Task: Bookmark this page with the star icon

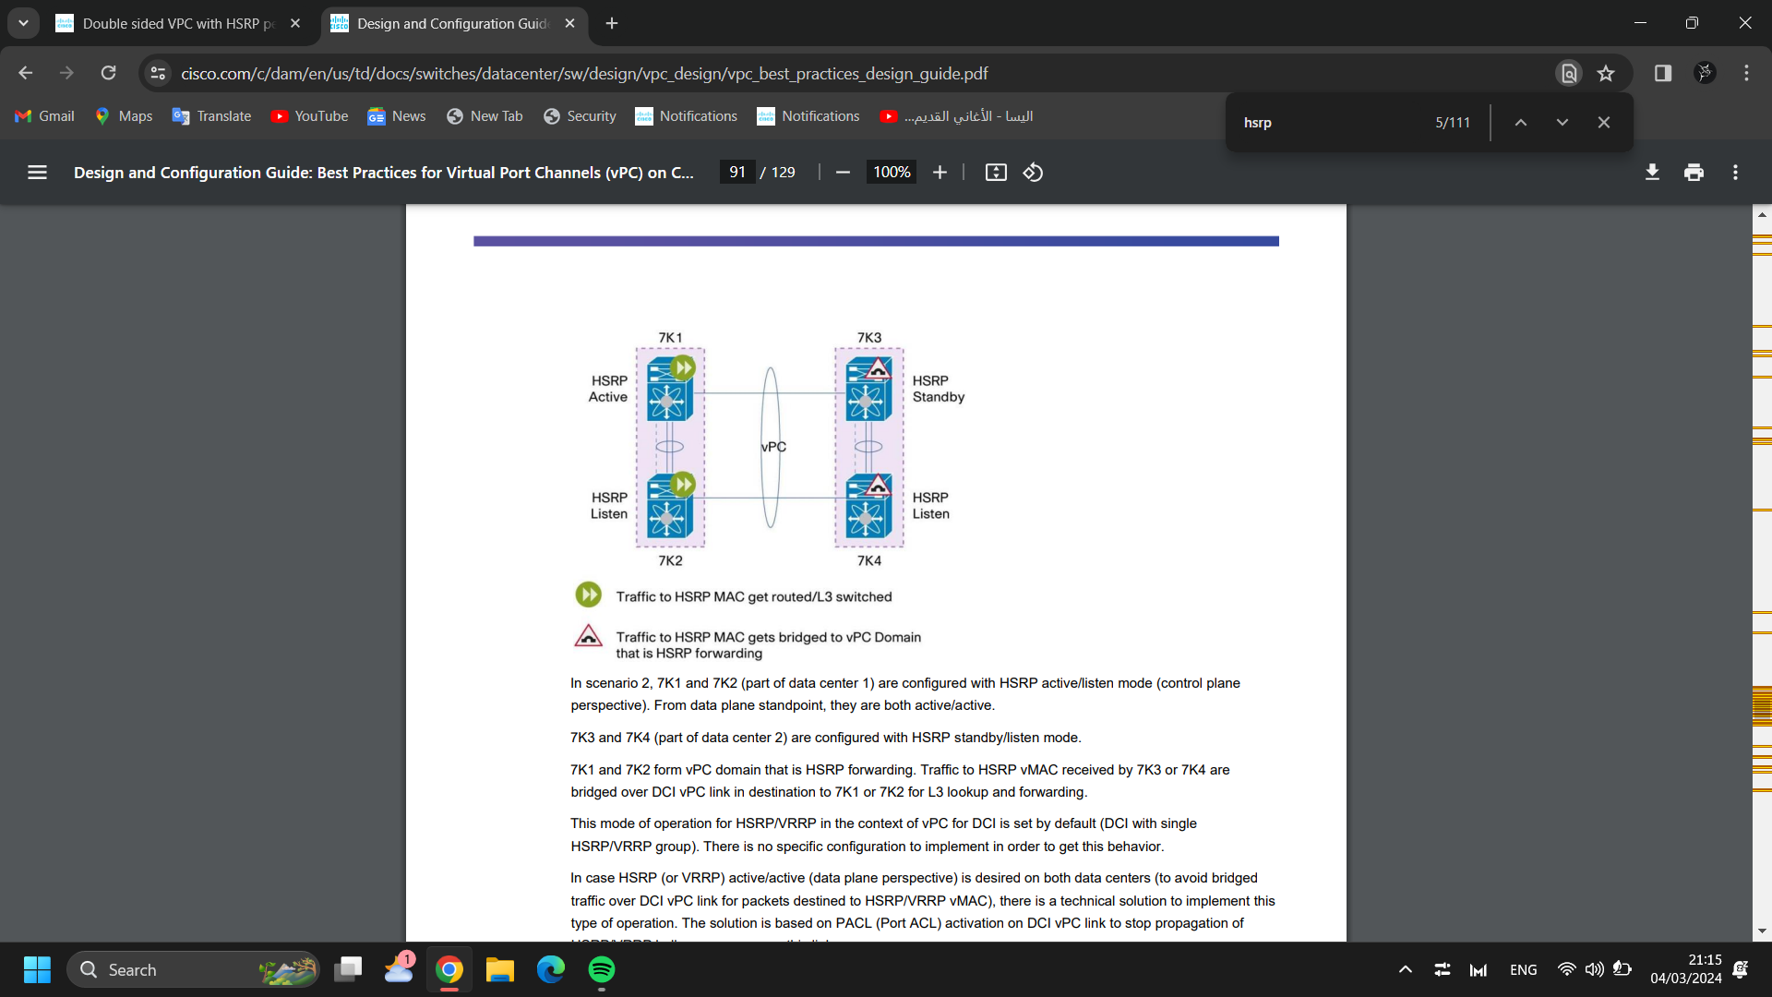Action: pyautogui.click(x=1606, y=73)
